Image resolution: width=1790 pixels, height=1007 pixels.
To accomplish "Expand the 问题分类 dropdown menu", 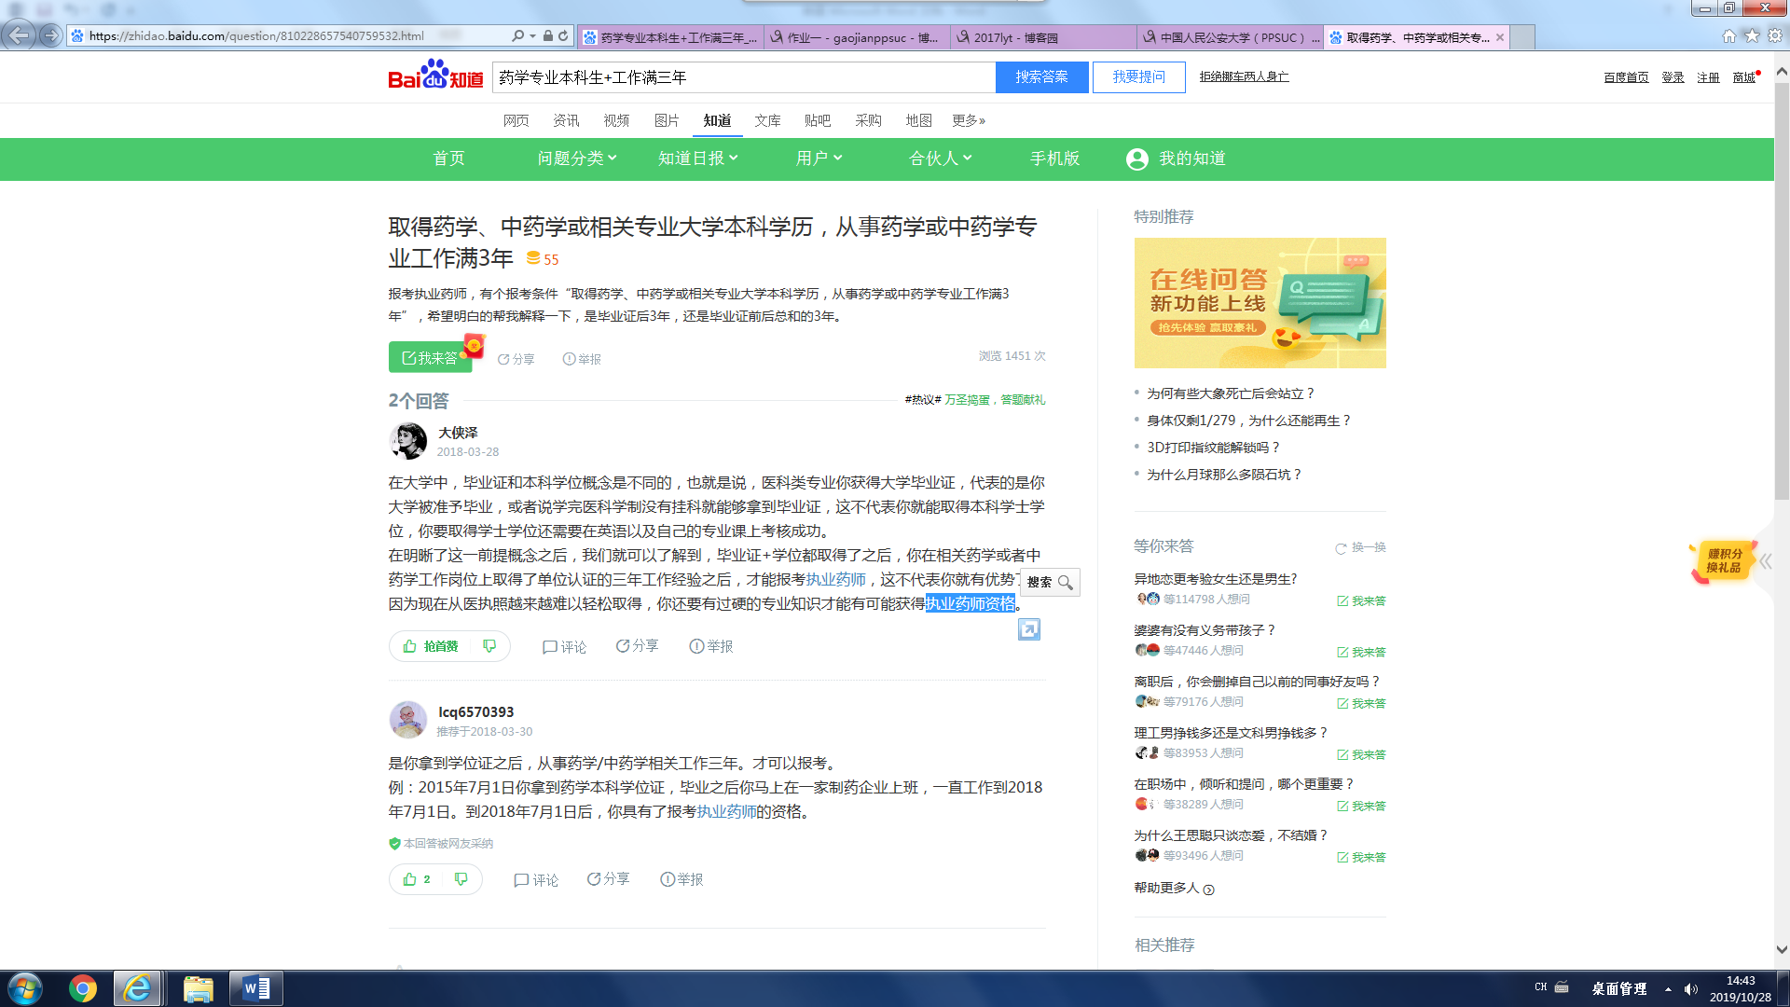I will click(577, 159).
